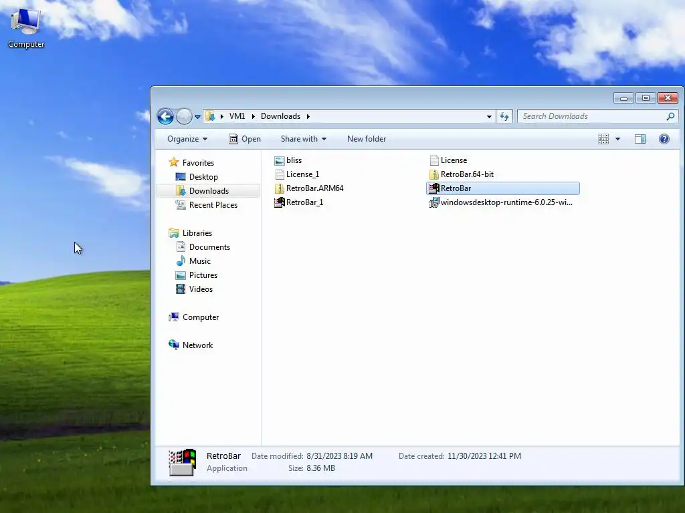Click the large RetroBar icon in details pane
Image resolution: width=685 pixels, height=513 pixels.
coord(183,462)
